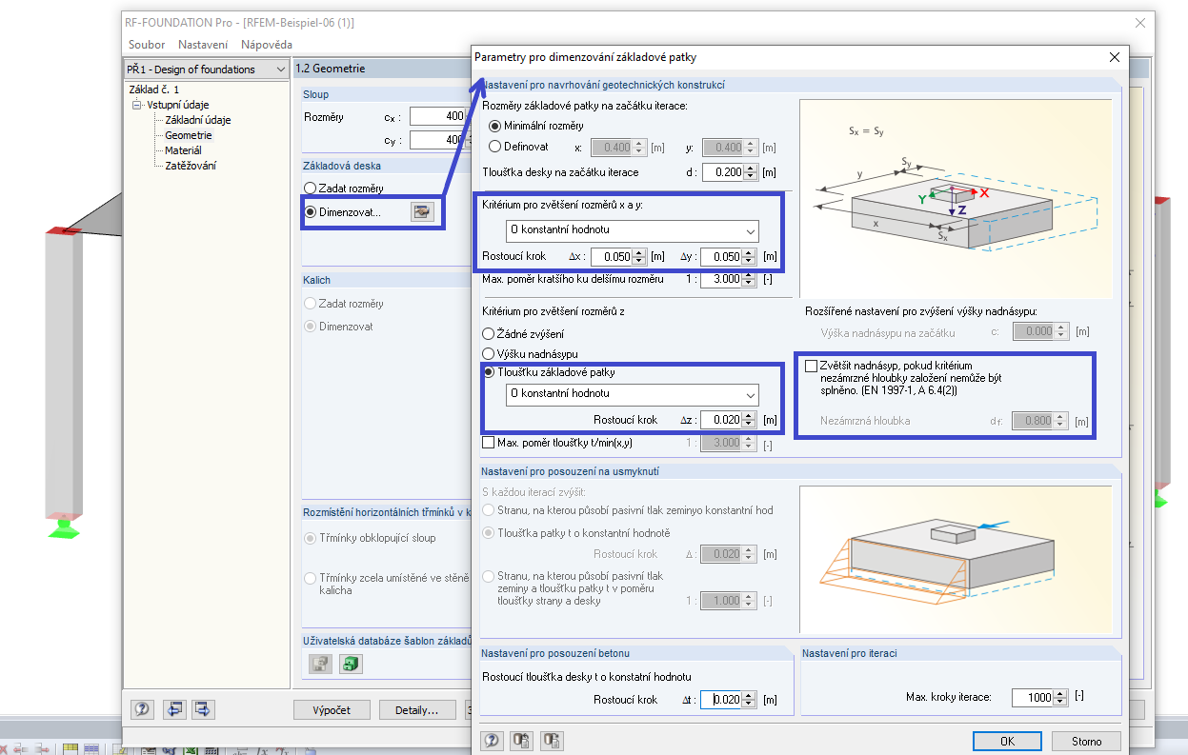Click the slab thickness d input field
Viewport: 1188px width, 755px height.
(722, 172)
